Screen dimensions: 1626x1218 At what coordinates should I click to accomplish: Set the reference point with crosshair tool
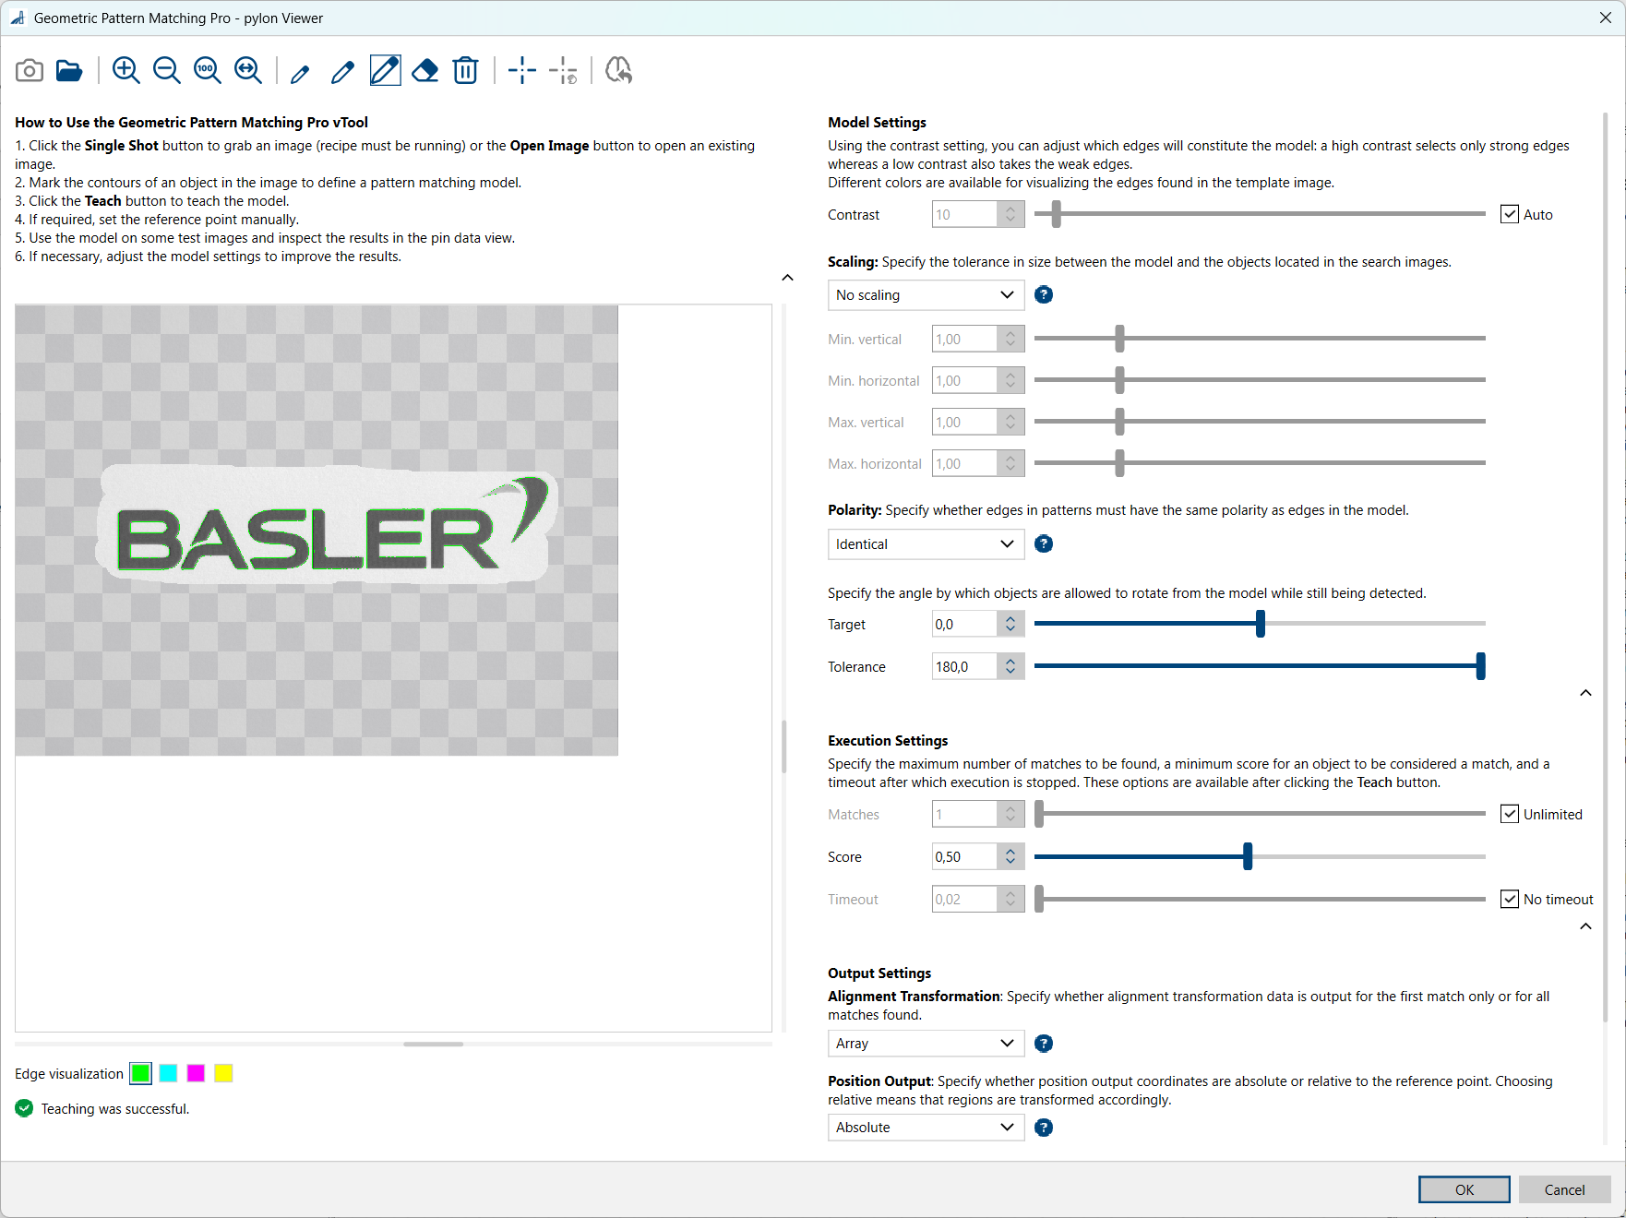[522, 70]
